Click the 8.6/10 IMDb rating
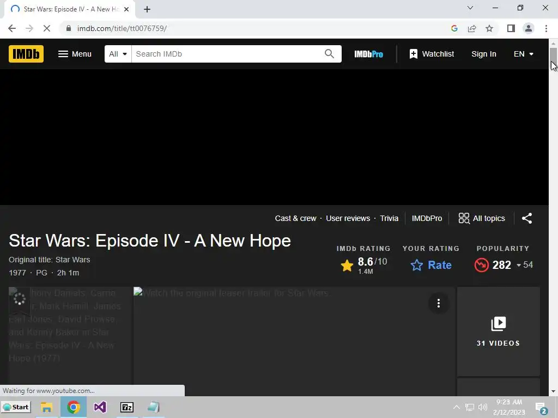The width and height of the screenshot is (558, 418). click(x=363, y=266)
